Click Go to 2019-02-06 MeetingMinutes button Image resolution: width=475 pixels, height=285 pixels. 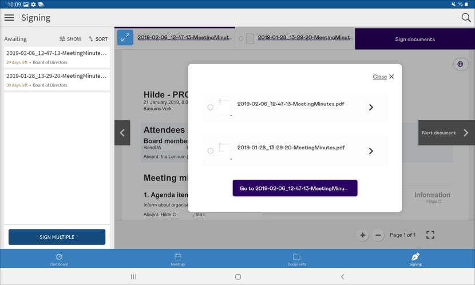click(x=295, y=188)
